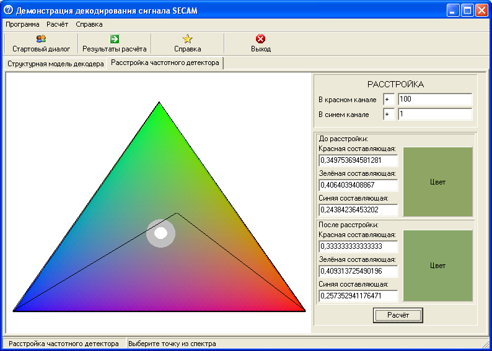
Task: Close the SECAM demonstration window
Action: pyautogui.click(x=481, y=11)
